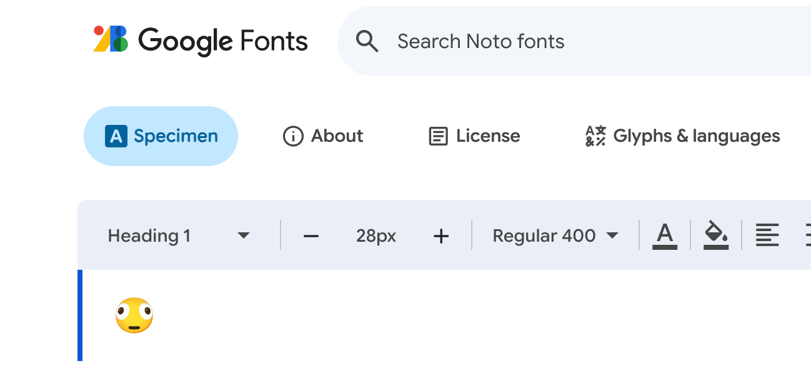This screenshot has height=366, width=811.
Task: Go to the License tab
Action: click(x=474, y=136)
